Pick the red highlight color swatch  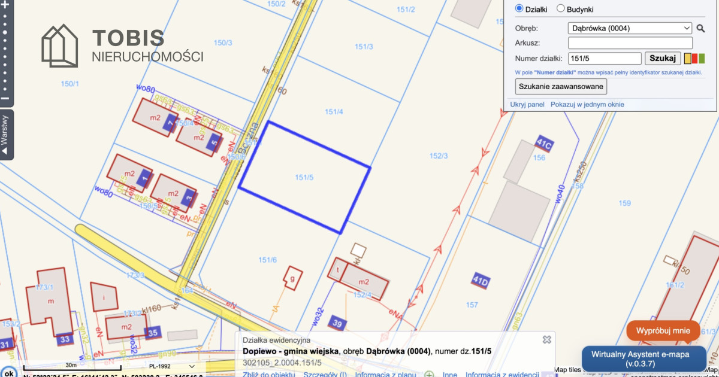tap(694, 58)
